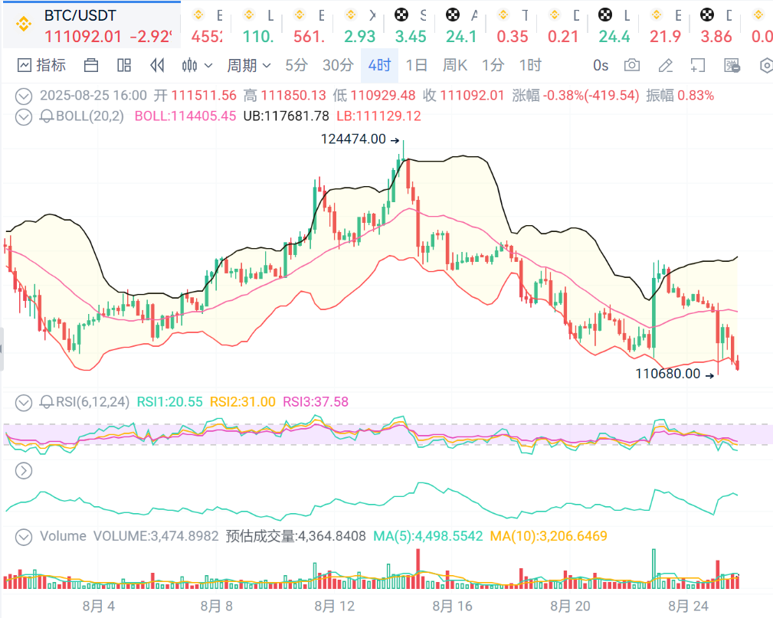Click the MA(5):4,498.5542 volume average
Screen dimensions: 773x618
coord(428,536)
